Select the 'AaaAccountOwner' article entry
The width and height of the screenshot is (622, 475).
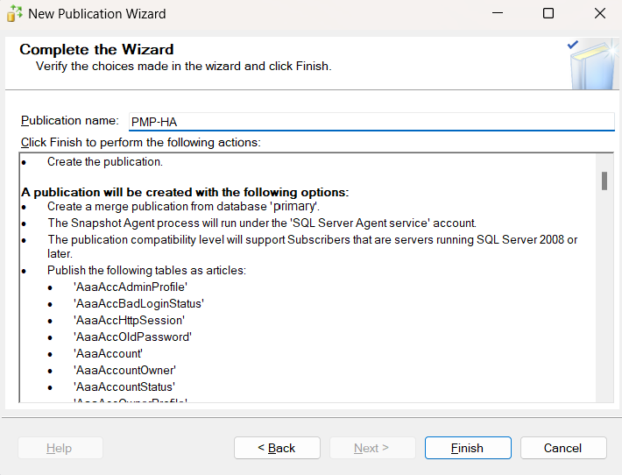(x=125, y=370)
